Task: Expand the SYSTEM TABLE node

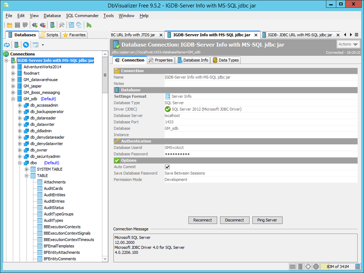Action: coord(27,169)
